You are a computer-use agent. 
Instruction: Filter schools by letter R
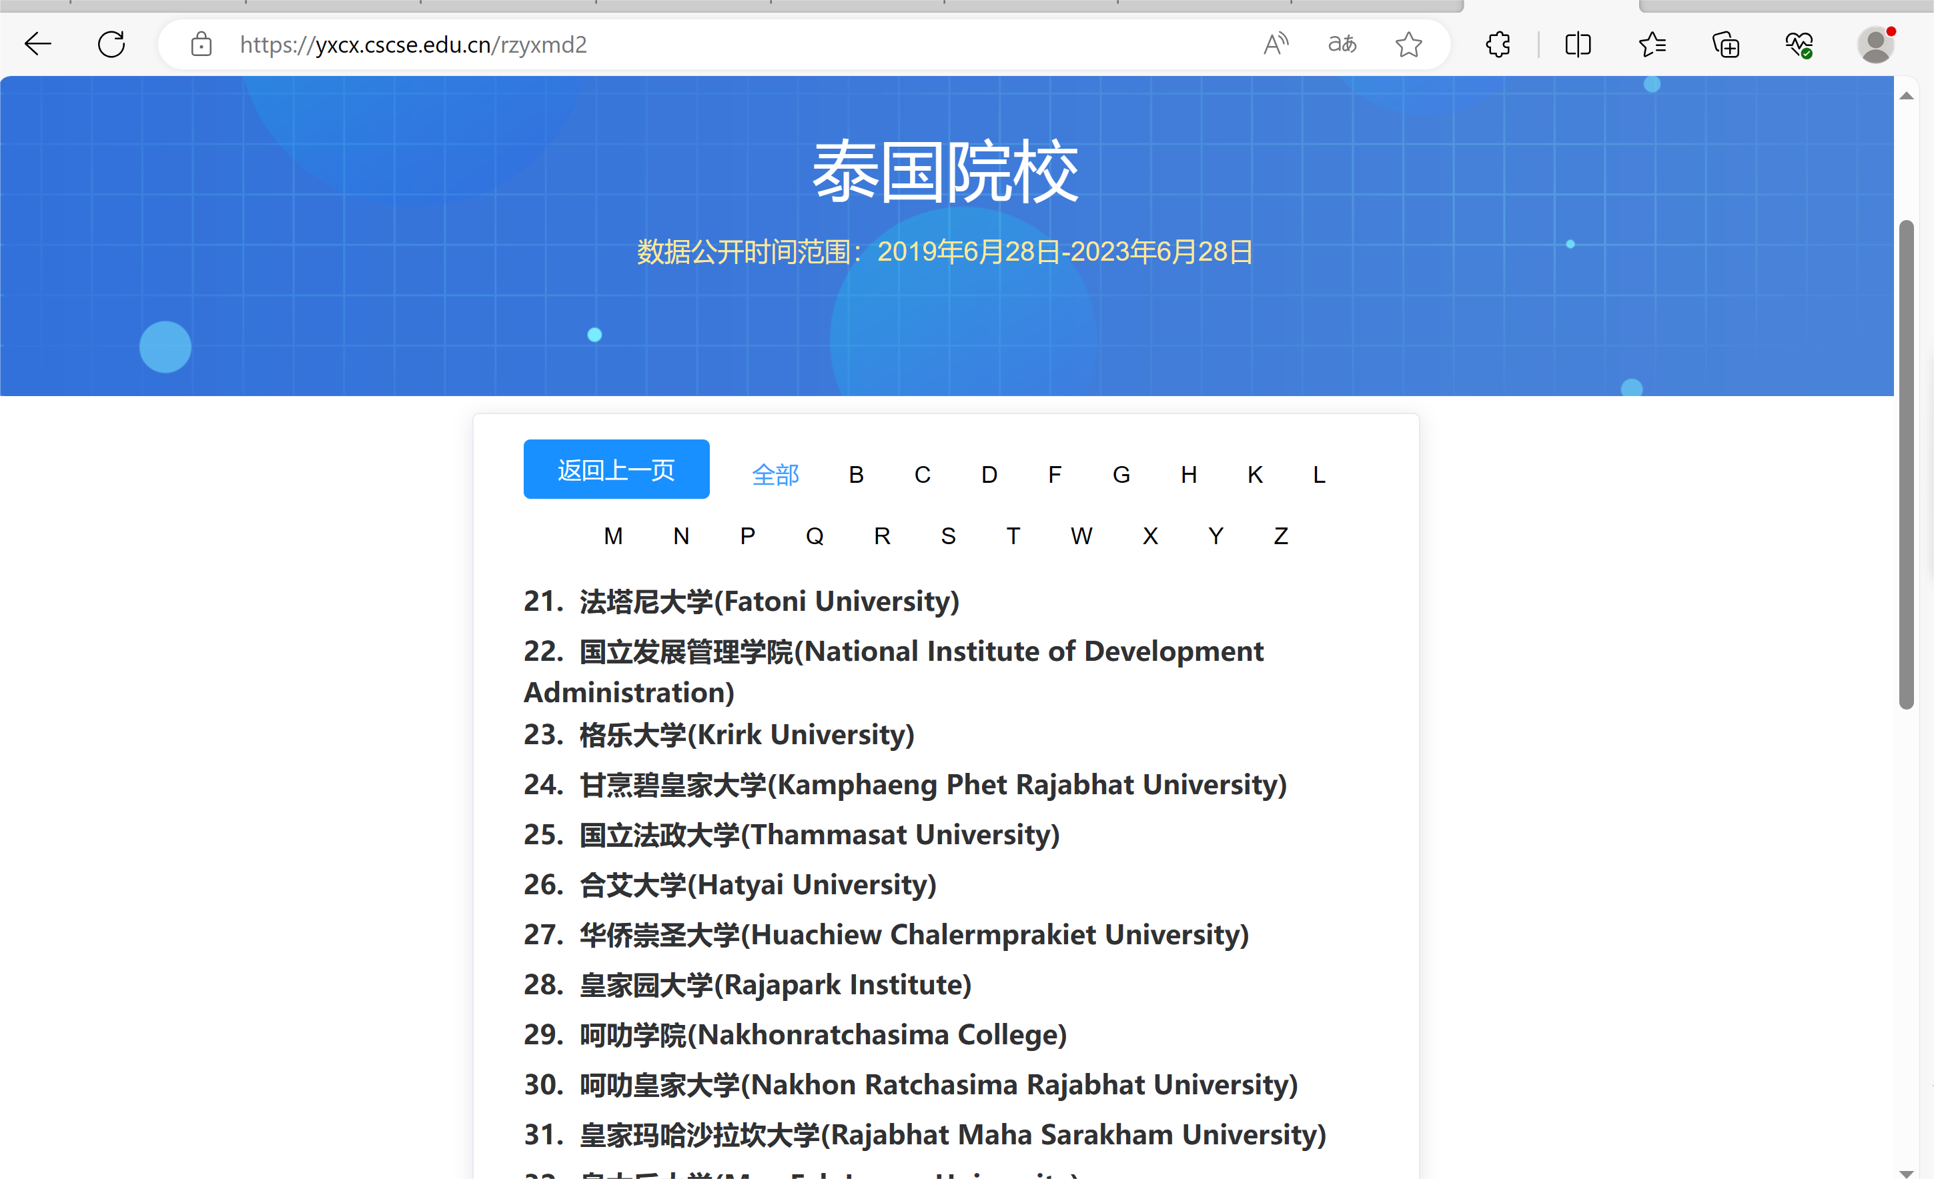882,535
